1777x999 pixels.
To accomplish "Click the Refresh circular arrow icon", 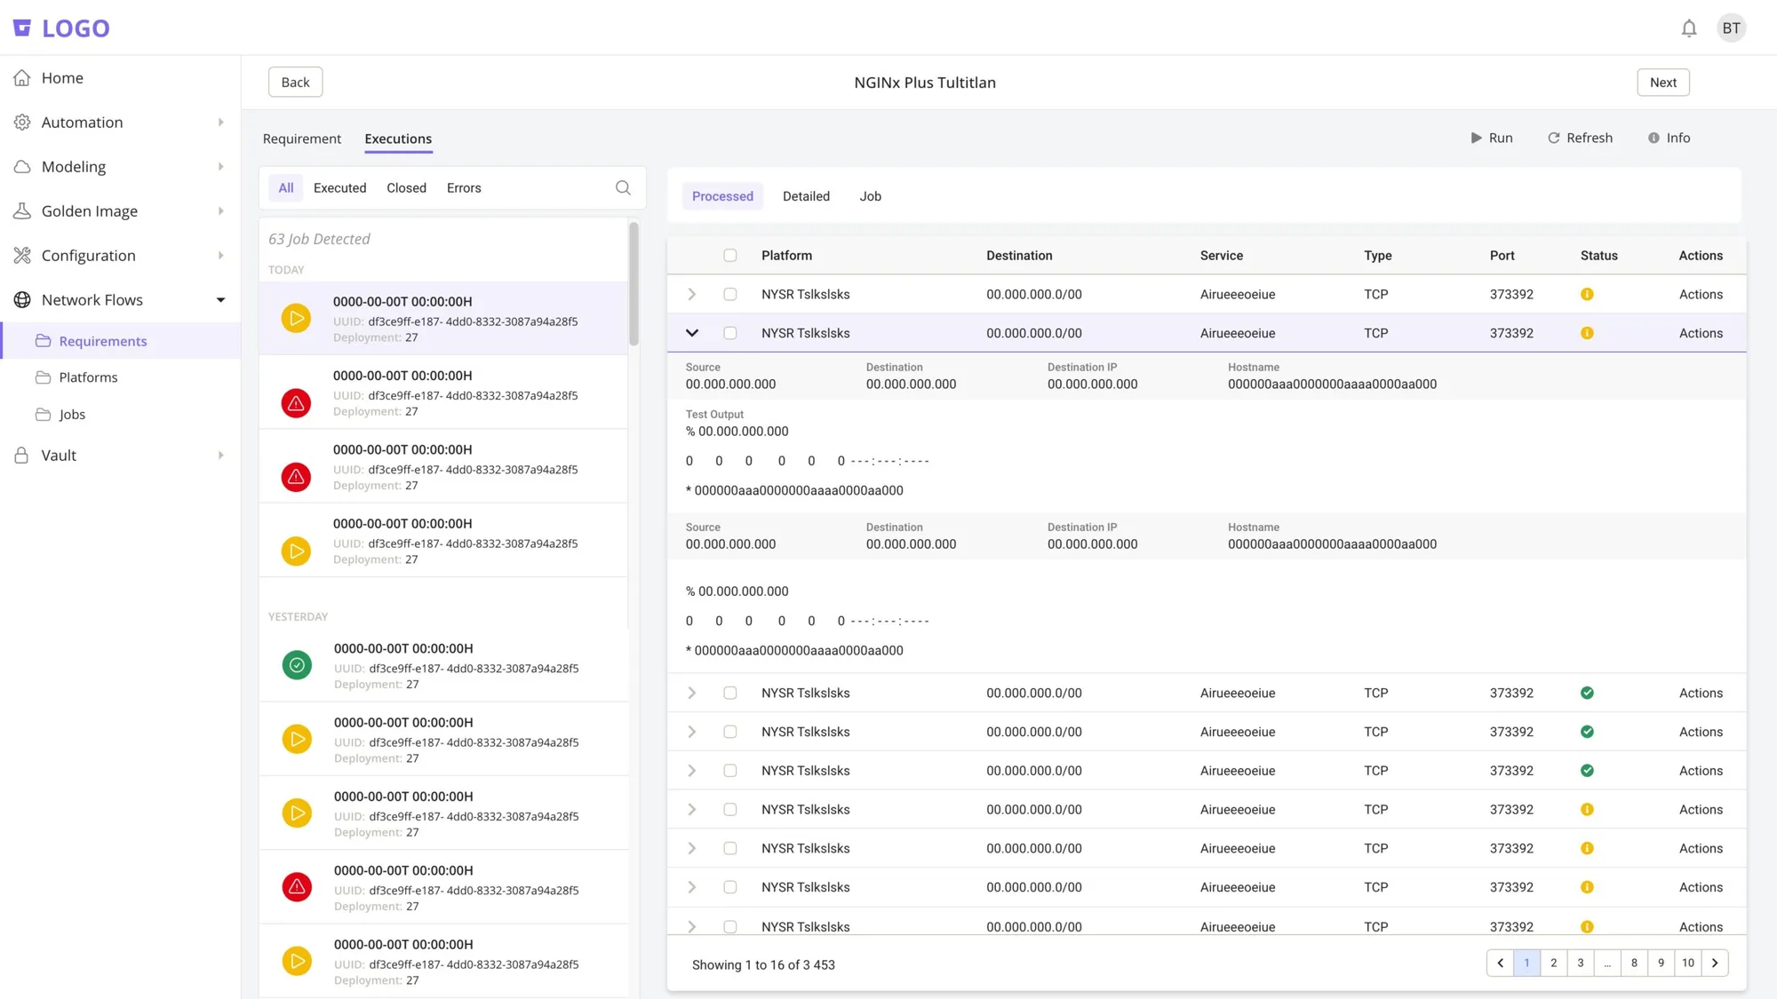I will (1554, 138).
